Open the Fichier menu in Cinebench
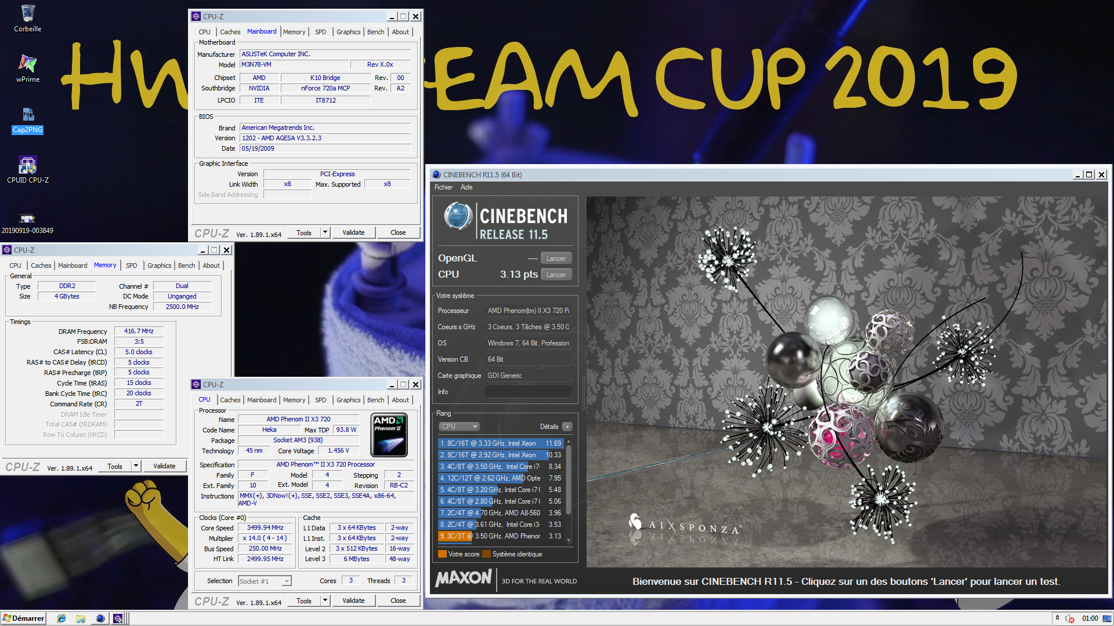The image size is (1114, 626). [x=443, y=187]
